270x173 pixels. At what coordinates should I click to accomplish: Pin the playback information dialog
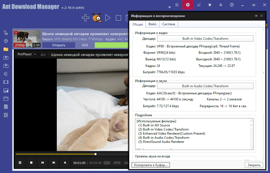click(256, 16)
